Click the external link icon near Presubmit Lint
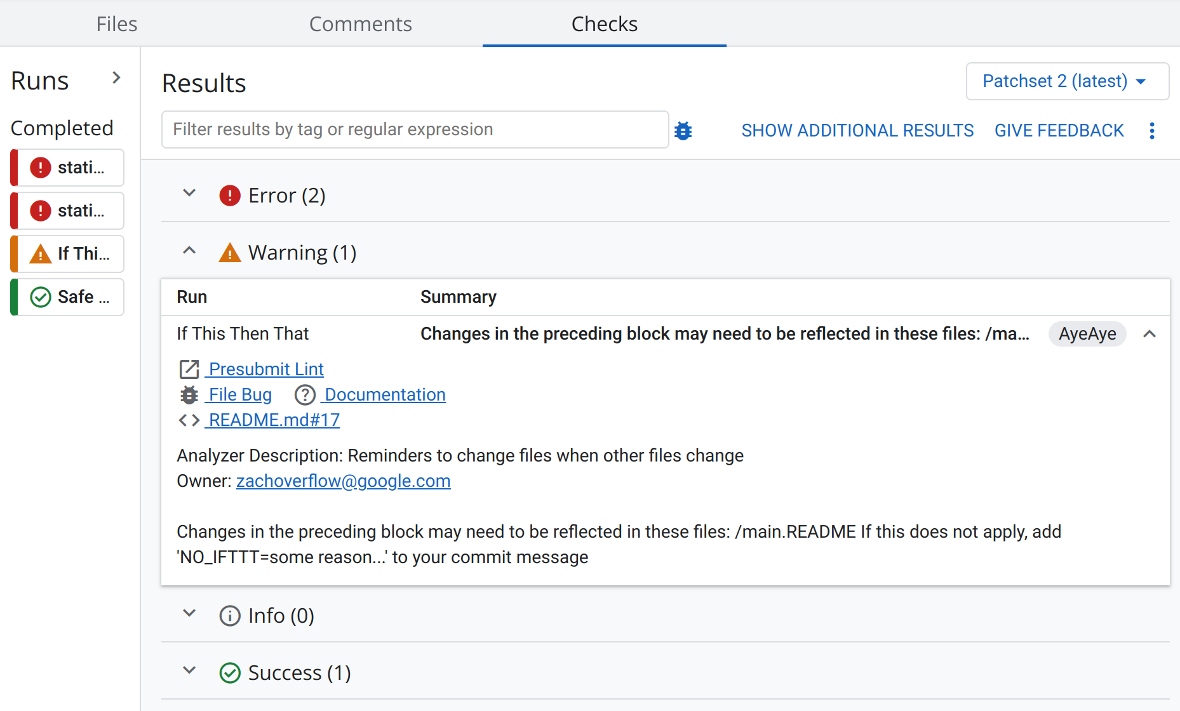Image resolution: width=1180 pixels, height=711 pixels. click(x=189, y=369)
